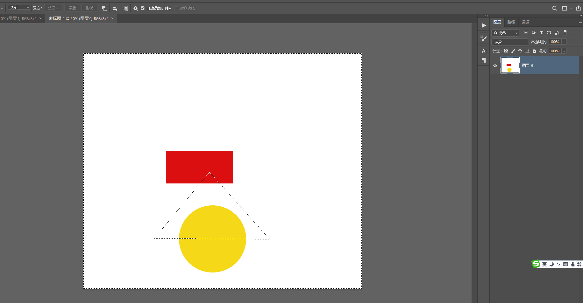Open the 正常 blend mode dropdown

point(510,42)
